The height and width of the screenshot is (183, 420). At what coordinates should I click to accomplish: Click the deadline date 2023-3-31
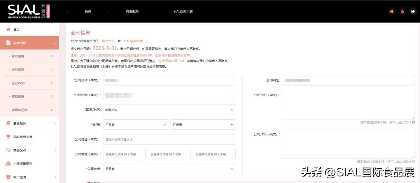pyautogui.click(x=105, y=48)
